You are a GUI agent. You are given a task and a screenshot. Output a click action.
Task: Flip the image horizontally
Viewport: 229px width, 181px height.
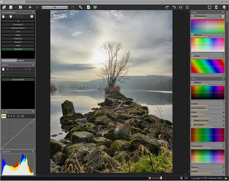click(181, 7)
